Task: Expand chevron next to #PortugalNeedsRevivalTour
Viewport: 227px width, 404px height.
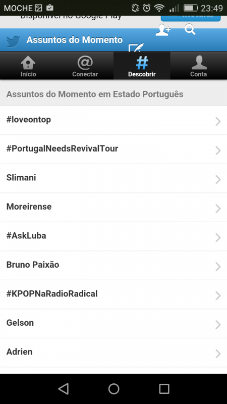Action: point(218,150)
